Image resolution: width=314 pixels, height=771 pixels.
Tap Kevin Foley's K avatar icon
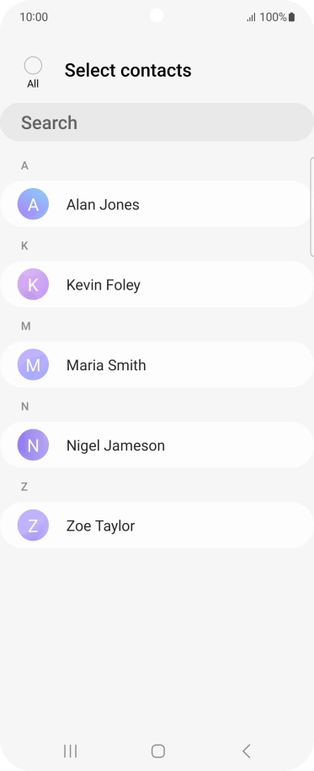[33, 284]
